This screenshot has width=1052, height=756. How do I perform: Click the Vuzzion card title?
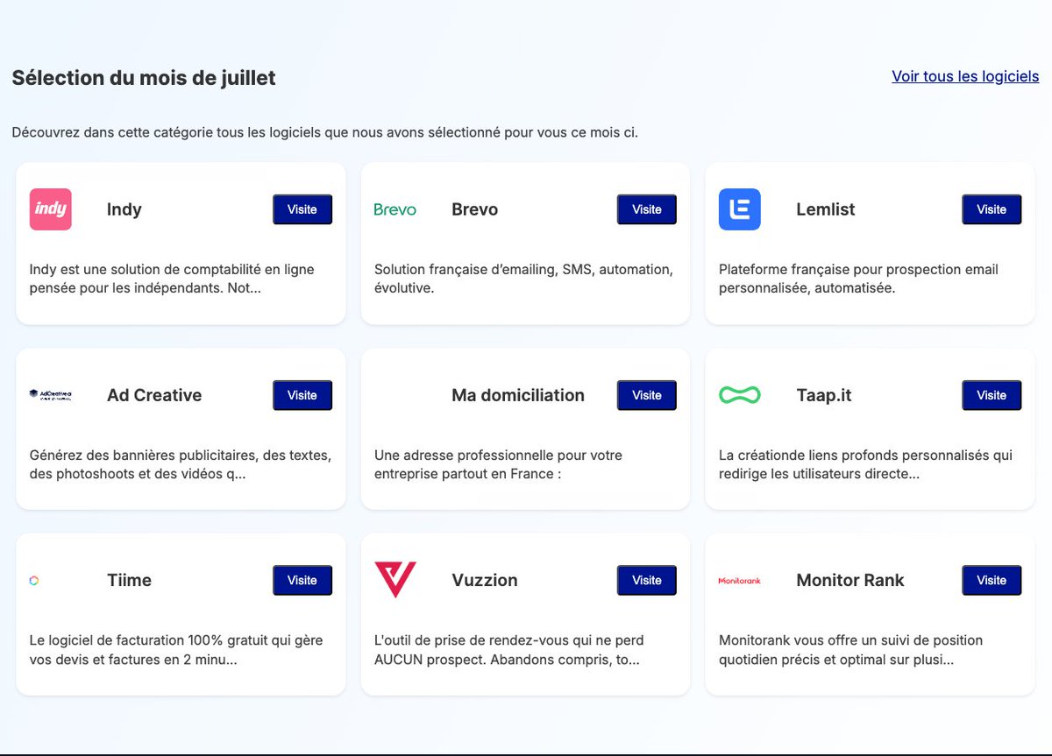coord(485,580)
